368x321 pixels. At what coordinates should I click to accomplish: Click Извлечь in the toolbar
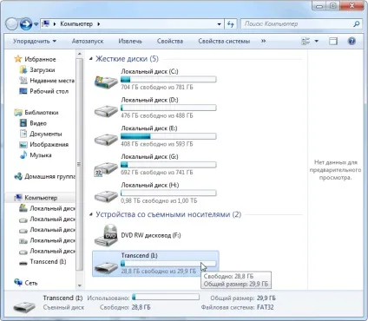[130, 41]
